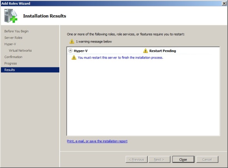Collapse the Hyper-V results section chevron

pos(71,51)
